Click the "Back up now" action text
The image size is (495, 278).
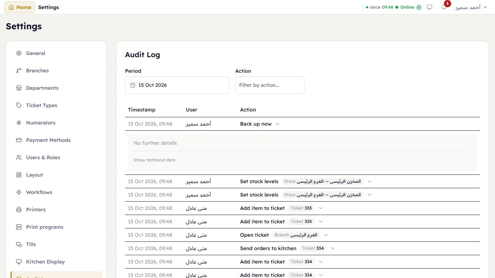click(256, 124)
